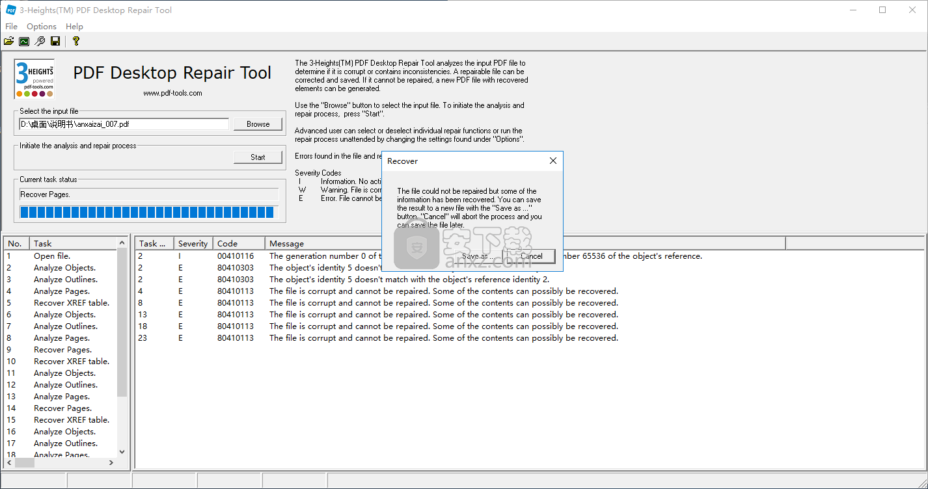Click Cancel in the Recover dialog

click(531, 256)
